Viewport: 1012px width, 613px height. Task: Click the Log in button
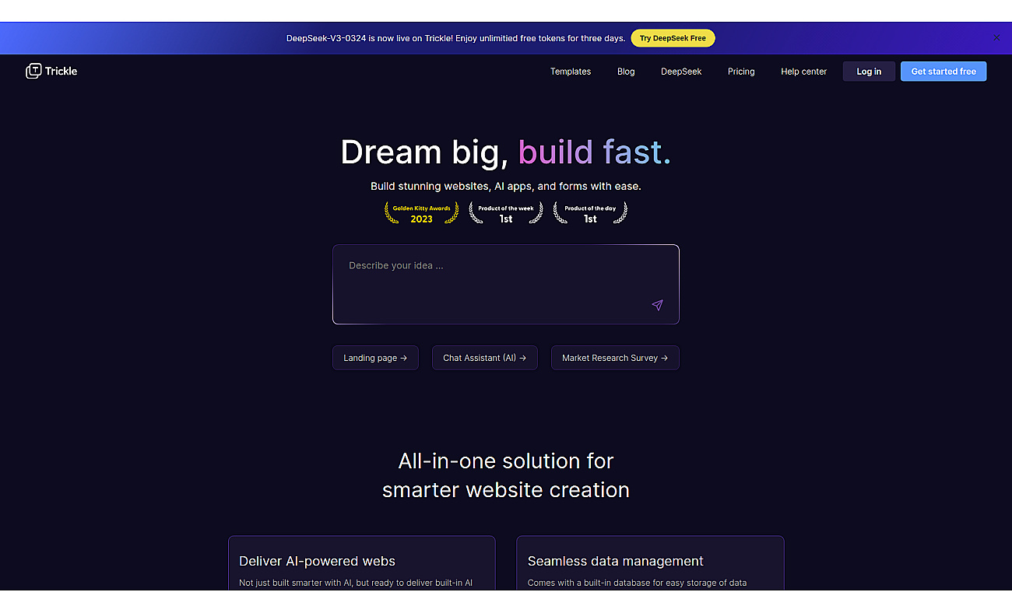point(869,72)
